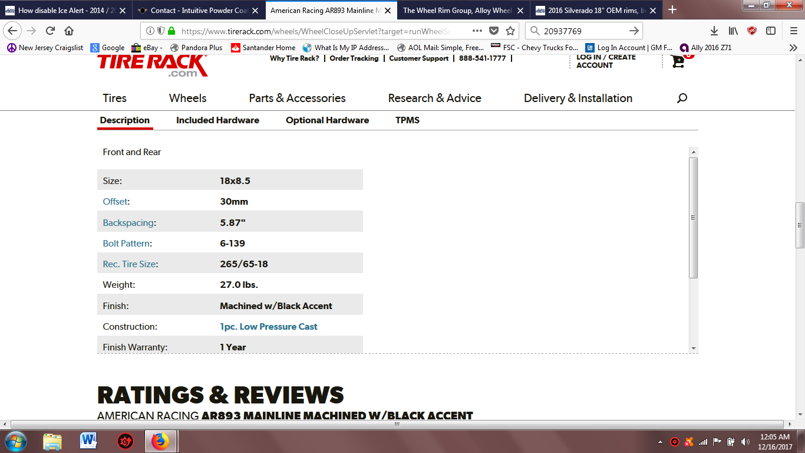
Task: Open the Avast antivirus tray icon
Action: pyautogui.click(x=689, y=441)
